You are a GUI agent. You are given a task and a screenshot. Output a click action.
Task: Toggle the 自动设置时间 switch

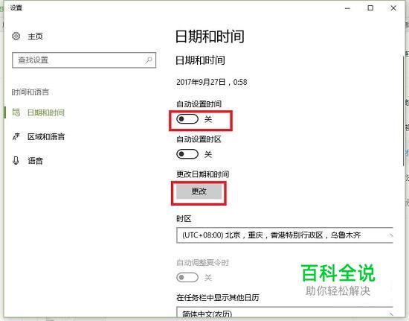pyautogui.click(x=187, y=119)
